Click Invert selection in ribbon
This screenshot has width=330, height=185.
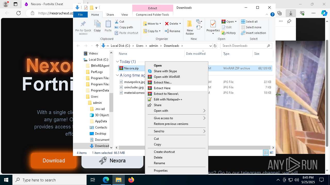click(x=253, y=33)
